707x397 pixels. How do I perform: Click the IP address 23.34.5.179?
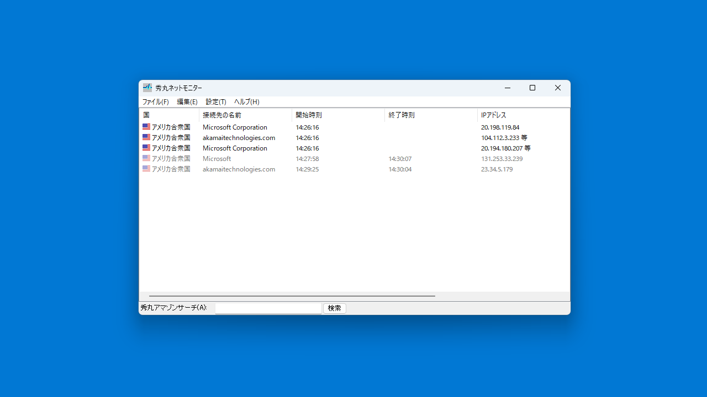click(x=497, y=169)
